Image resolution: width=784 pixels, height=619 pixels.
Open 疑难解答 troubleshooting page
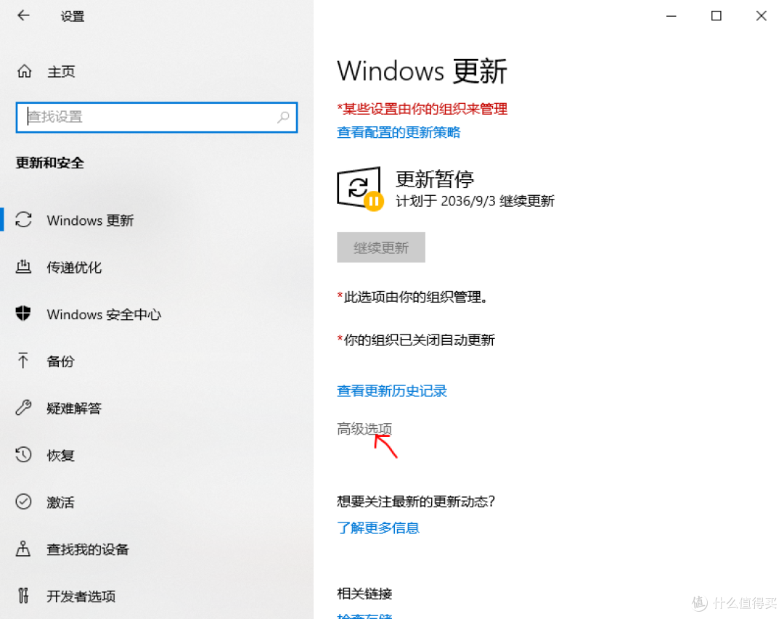point(74,408)
